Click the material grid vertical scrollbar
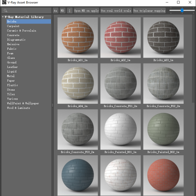This screenshot has width=196, height=196. tap(193, 59)
